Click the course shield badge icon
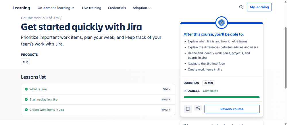The width and height of the screenshot is (287, 125). [221, 23]
